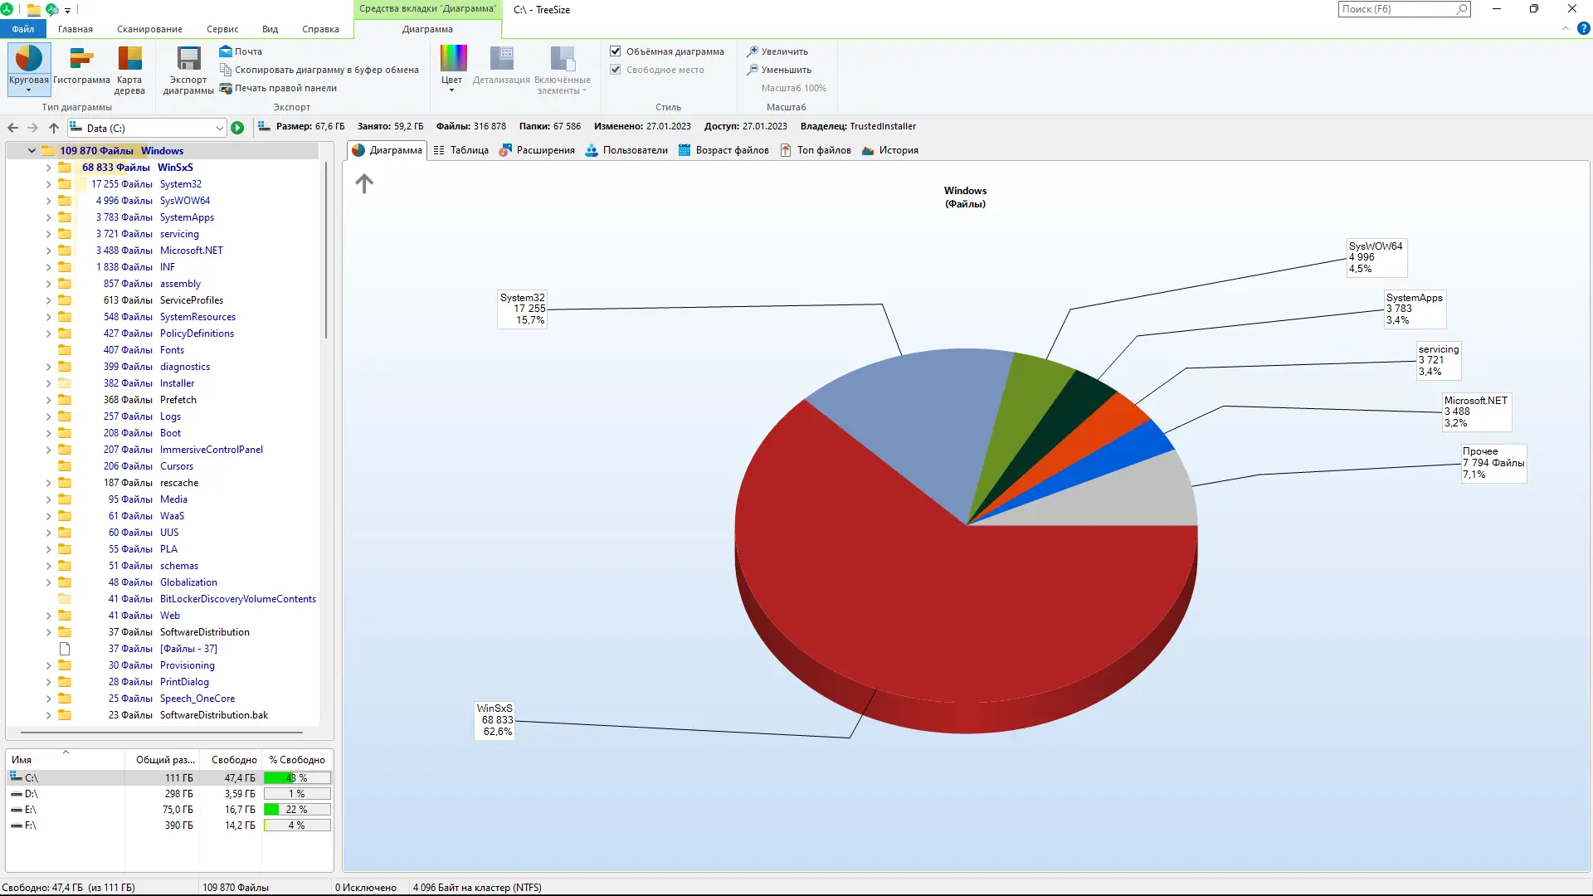The image size is (1593, 896).
Task: Switch to the Расширения tab
Action: click(x=537, y=150)
